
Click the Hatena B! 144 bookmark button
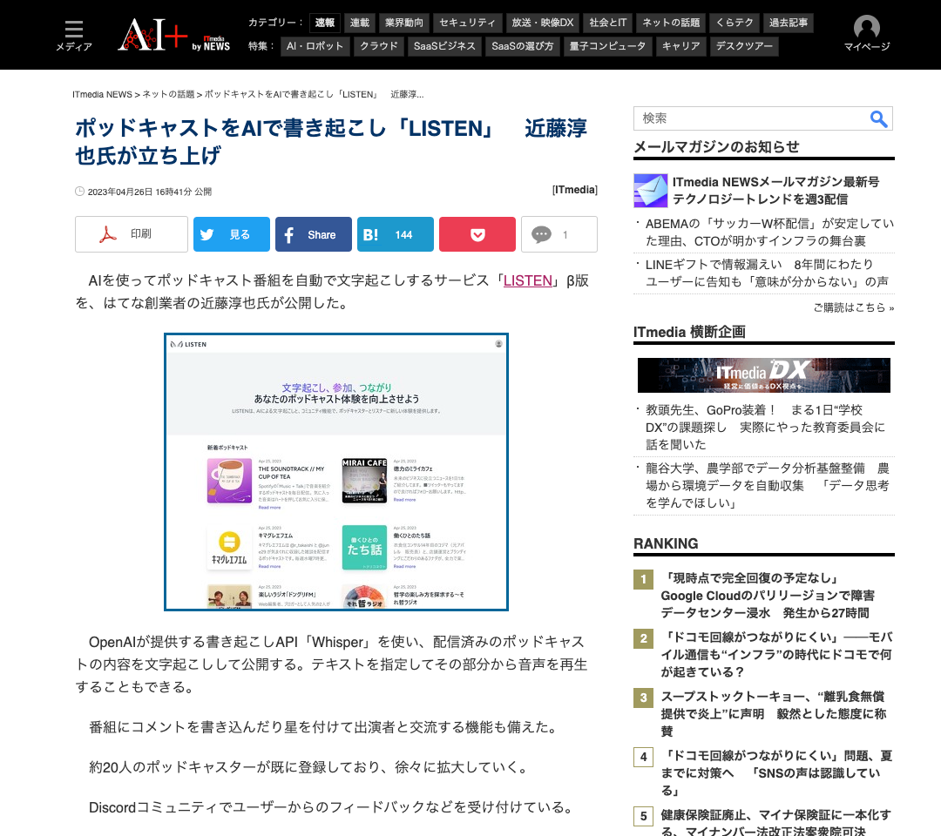click(396, 234)
